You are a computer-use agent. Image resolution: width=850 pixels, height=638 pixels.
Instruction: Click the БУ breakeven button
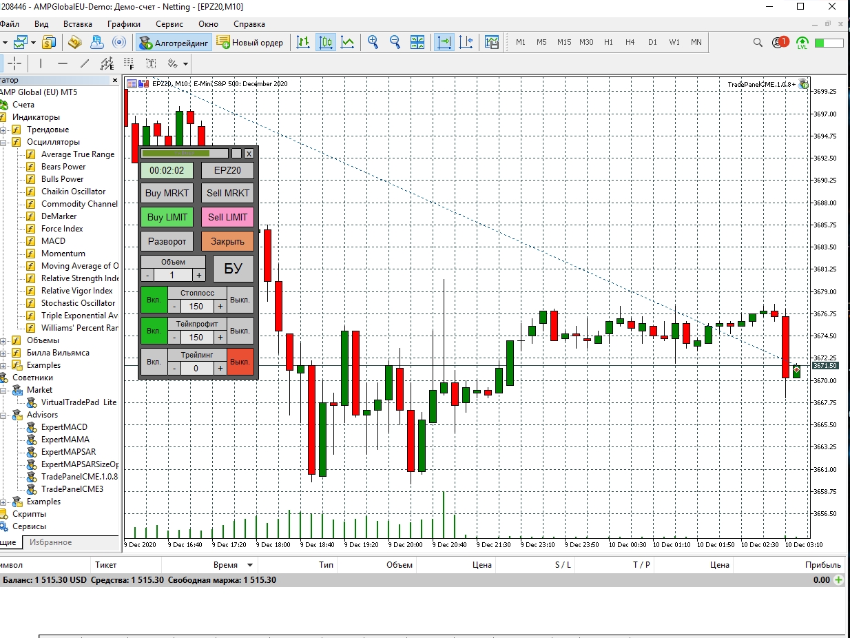tap(234, 269)
